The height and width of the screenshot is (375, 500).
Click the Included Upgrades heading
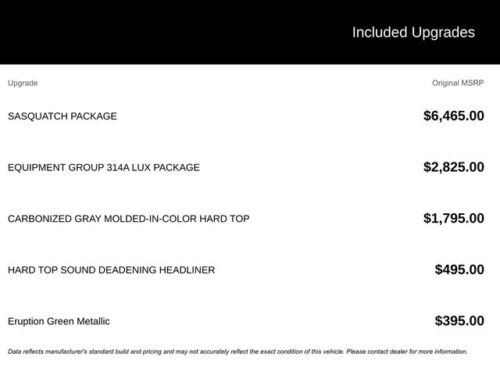tap(412, 32)
